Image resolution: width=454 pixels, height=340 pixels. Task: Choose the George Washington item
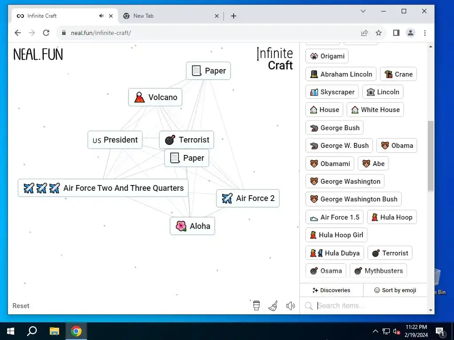point(345,181)
